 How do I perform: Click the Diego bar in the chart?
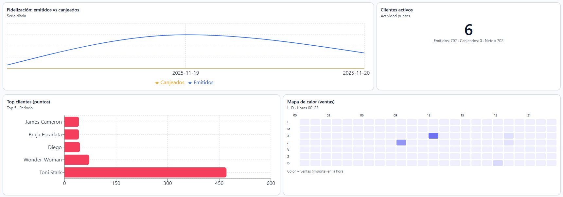72,147
